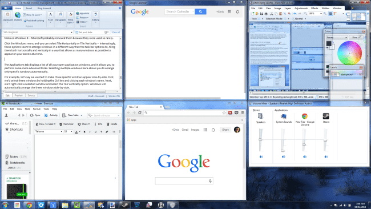Click the Publish globe icon in Live Writer

(x=18, y=15)
